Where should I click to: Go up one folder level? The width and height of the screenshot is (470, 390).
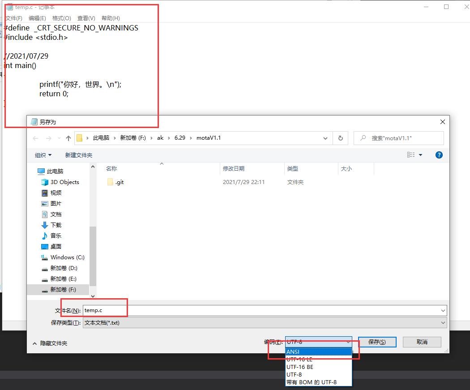pyautogui.click(x=68, y=138)
